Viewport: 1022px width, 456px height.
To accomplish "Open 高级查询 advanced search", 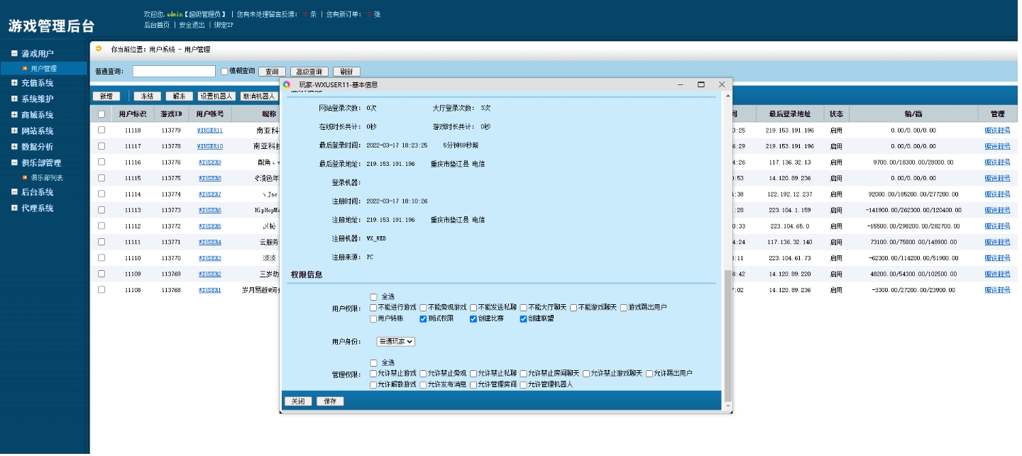I will [309, 72].
